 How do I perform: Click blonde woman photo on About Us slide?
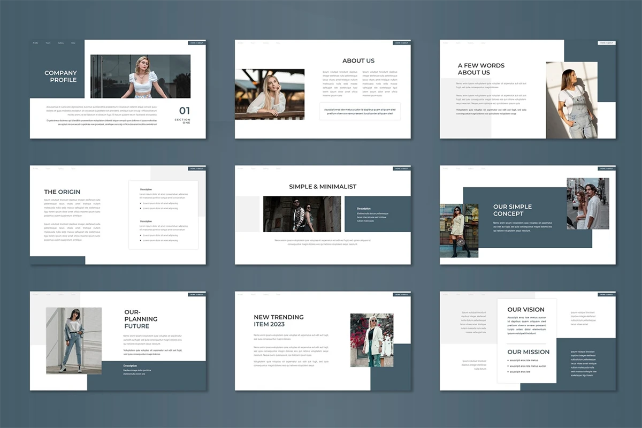click(x=270, y=94)
